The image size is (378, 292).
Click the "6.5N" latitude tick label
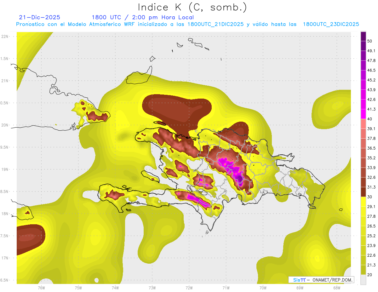click(x=5, y=280)
